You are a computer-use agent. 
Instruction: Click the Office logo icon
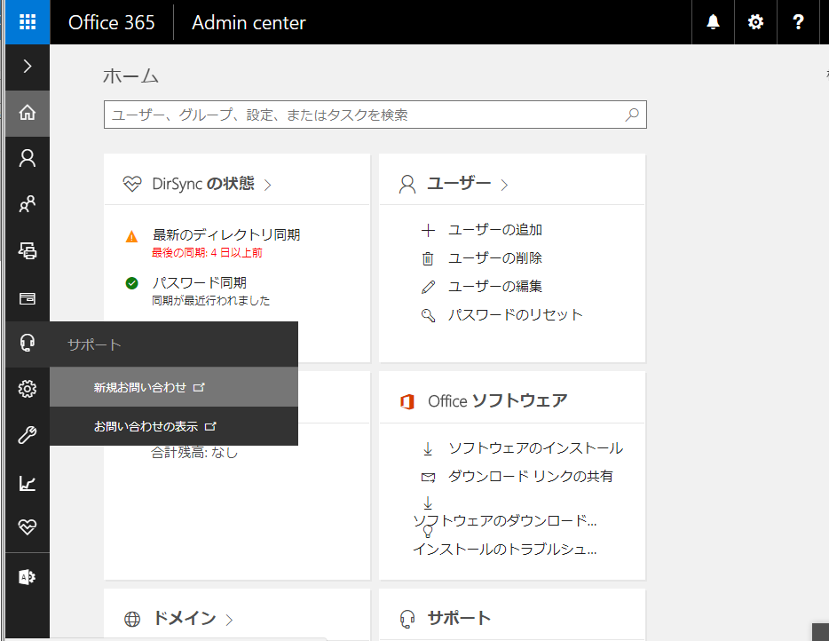pos(407,401)
